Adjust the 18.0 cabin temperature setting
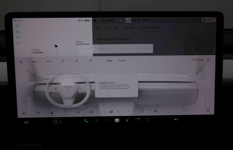 [56, 122]
